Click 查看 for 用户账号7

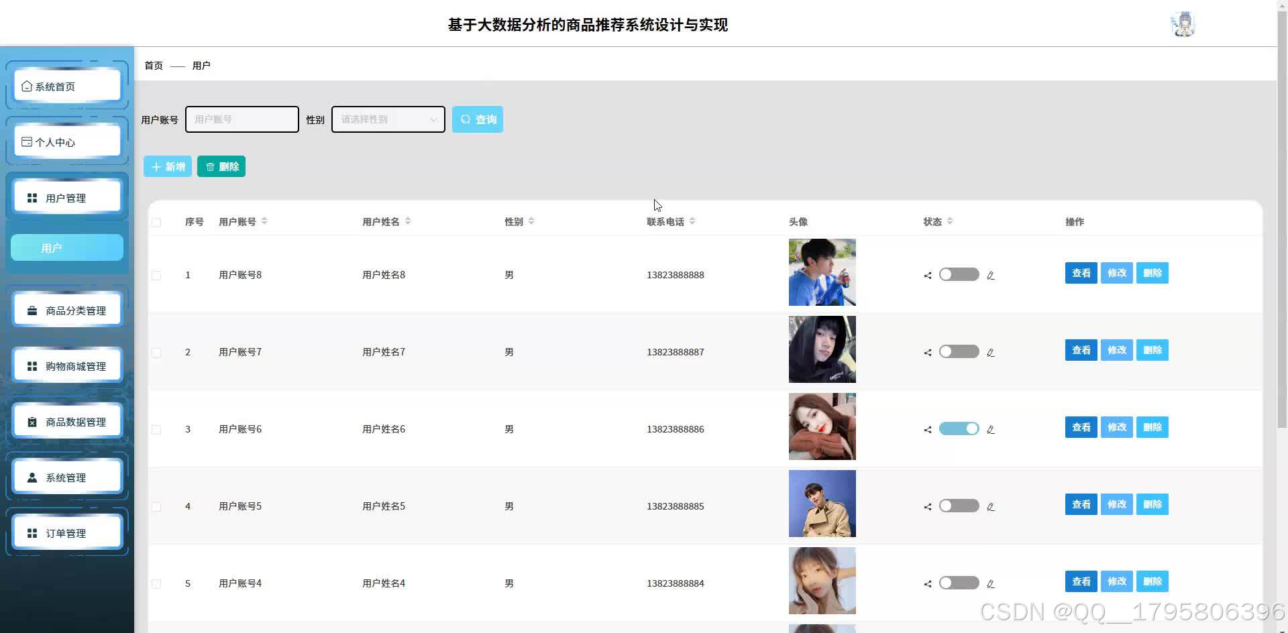[1081, 350]
